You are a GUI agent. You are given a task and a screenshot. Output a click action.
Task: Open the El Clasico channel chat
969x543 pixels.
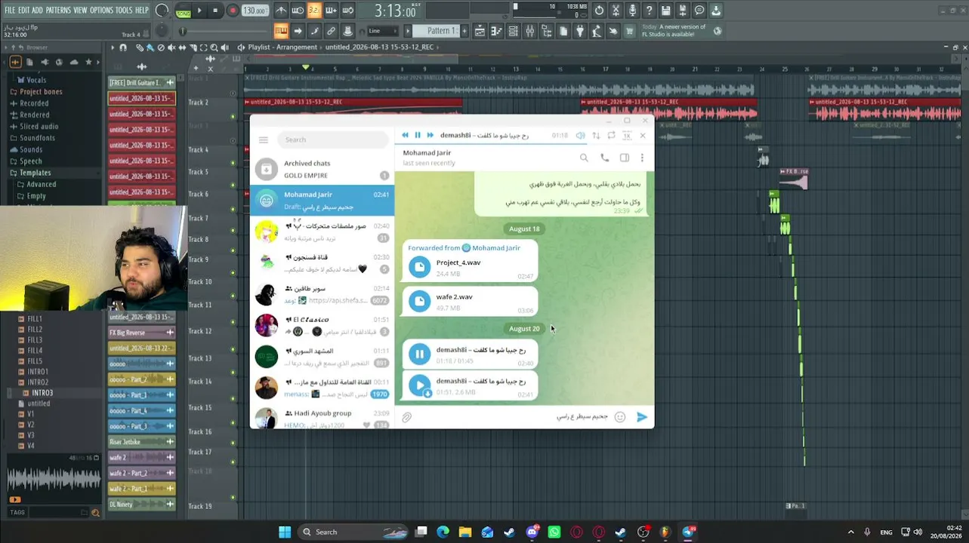322,325
